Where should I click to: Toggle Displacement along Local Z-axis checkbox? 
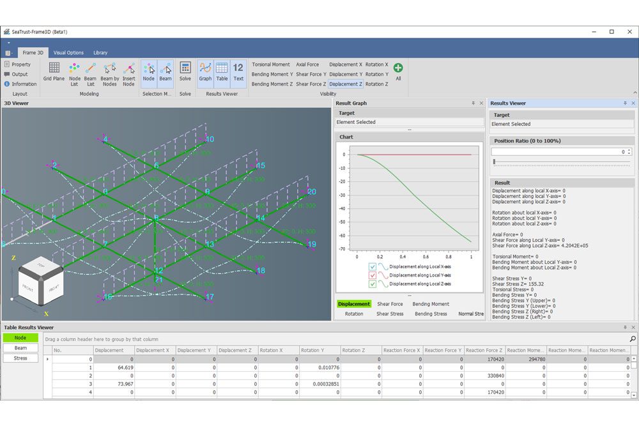pos(372,284)
